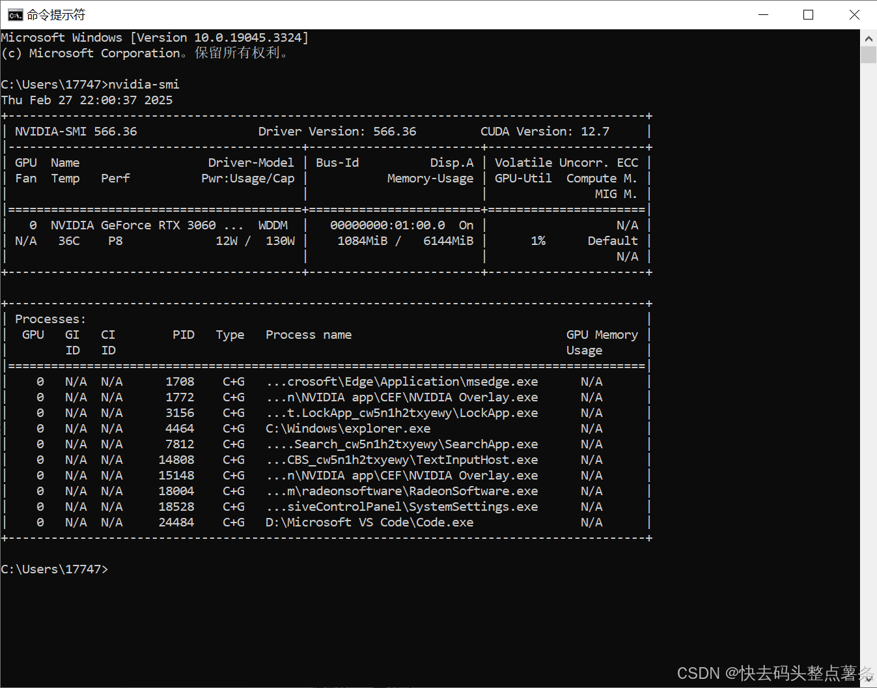Maximize the command prompt window
877x688 pixels.
pyautogui.click(x=809, y=14)
